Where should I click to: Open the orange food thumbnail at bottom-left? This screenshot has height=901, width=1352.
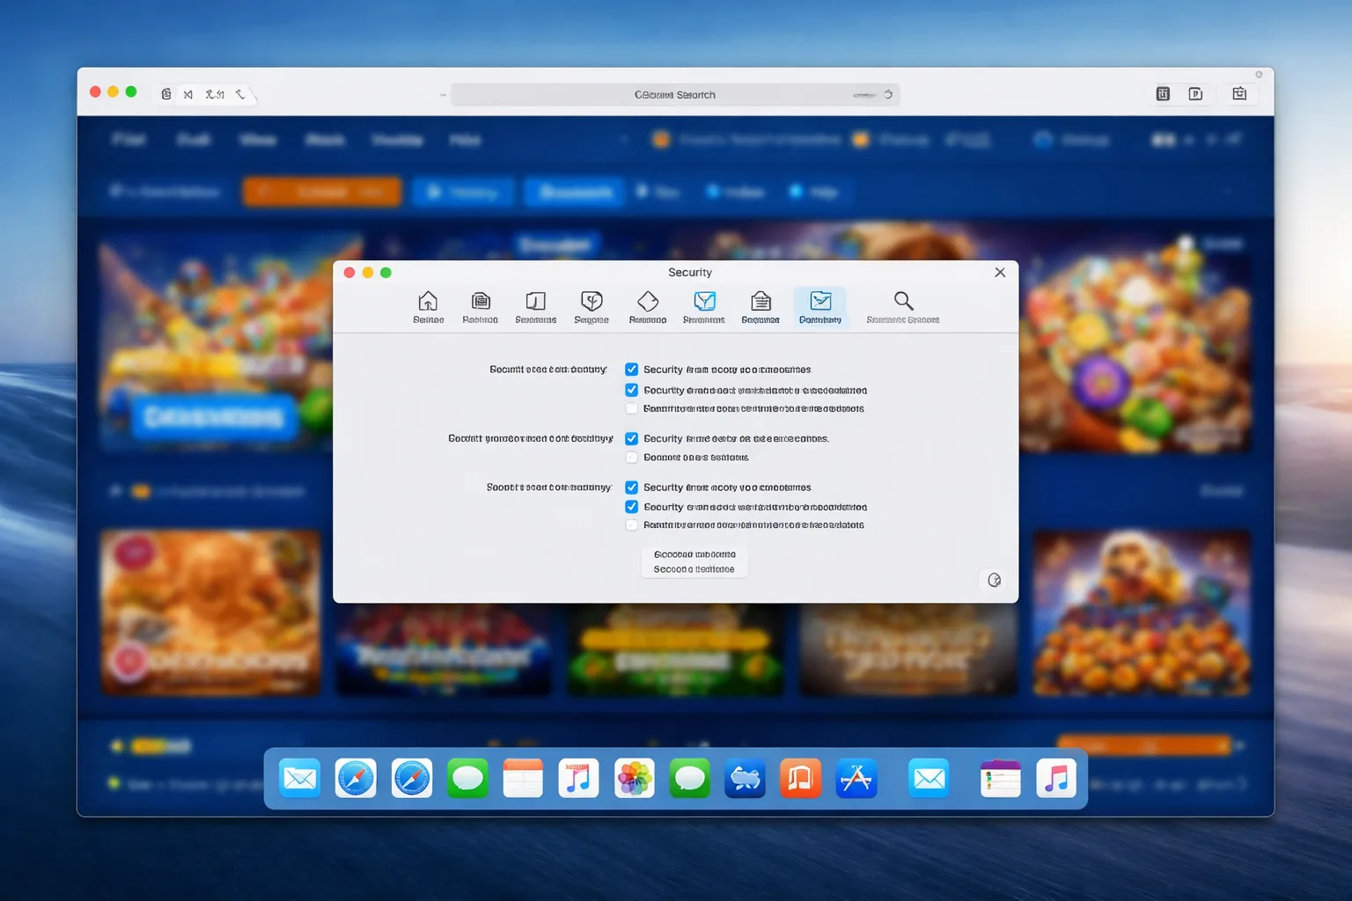[210, 612]
